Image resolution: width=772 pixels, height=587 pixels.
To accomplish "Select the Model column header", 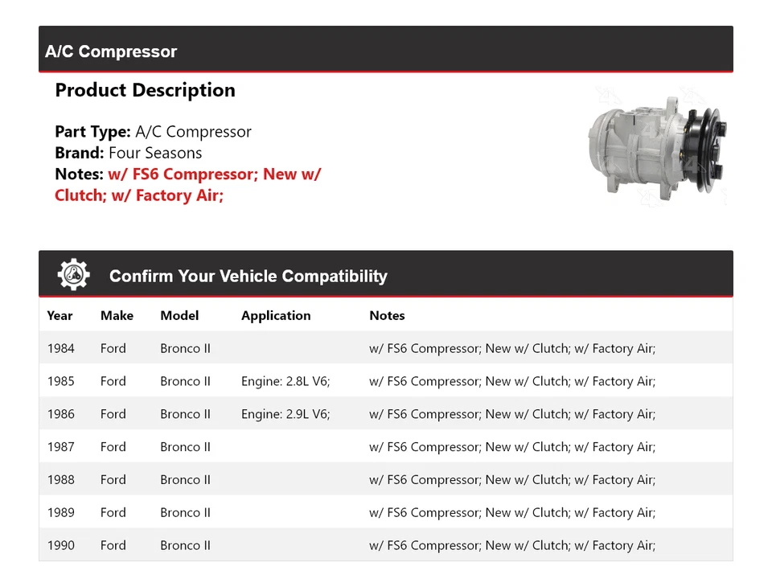I will point(179,315).
